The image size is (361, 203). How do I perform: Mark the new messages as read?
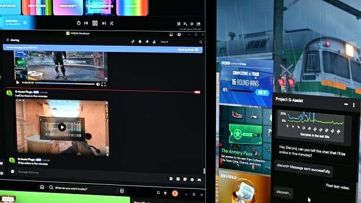click(188, 50)
